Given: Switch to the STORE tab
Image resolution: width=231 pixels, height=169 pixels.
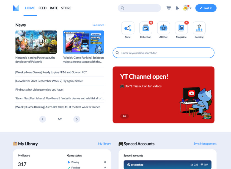Looking at the screenshot, I should (x=66, y=8).
